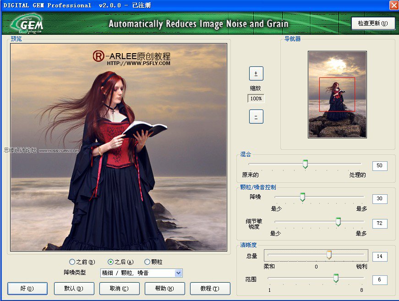This screenshot has height=301, width=399.
Task: Click the 柔和 (Soft) clarity label
Action: tap(269, 266)
